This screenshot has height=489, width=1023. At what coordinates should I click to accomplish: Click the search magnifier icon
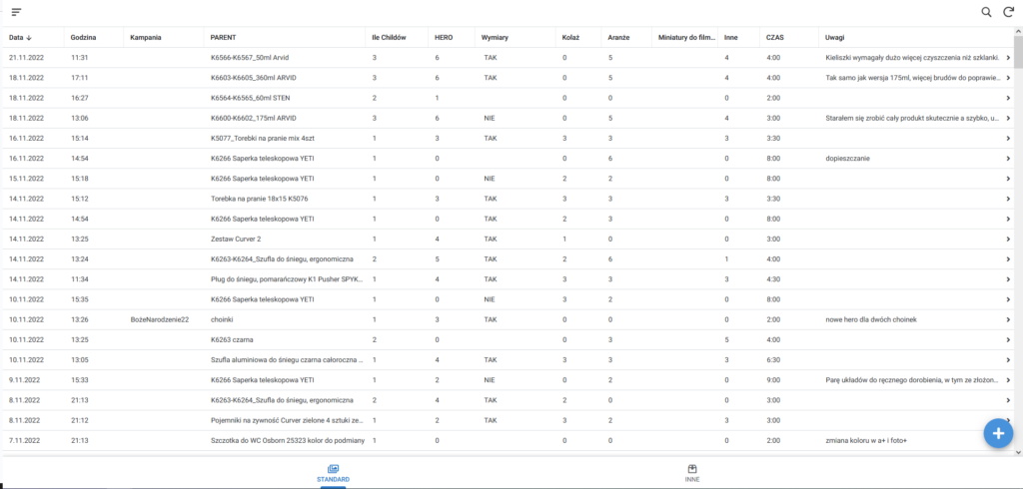tap(986, 12)
